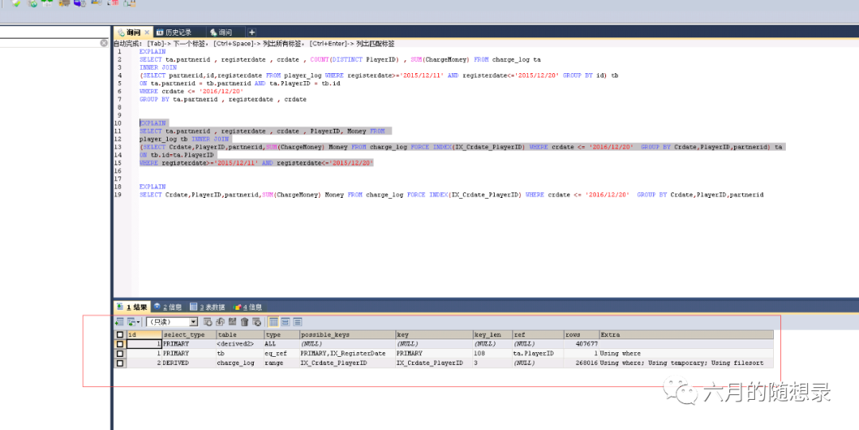Viewport: 859px width, 430px height.
Task: Open the 2 信息 tab
Action: (168, 308)
